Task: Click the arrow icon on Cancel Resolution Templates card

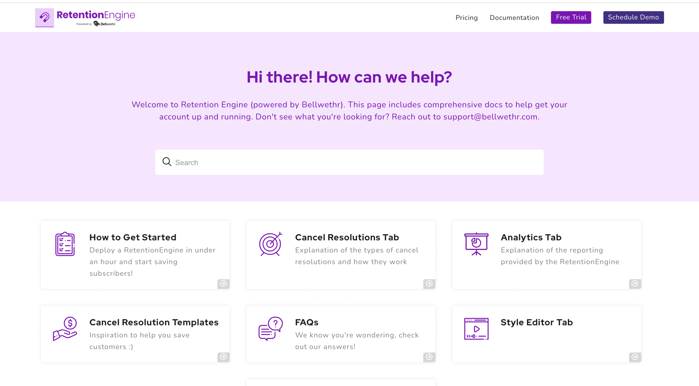Action: pyautogui.click(x=223, y=357)
